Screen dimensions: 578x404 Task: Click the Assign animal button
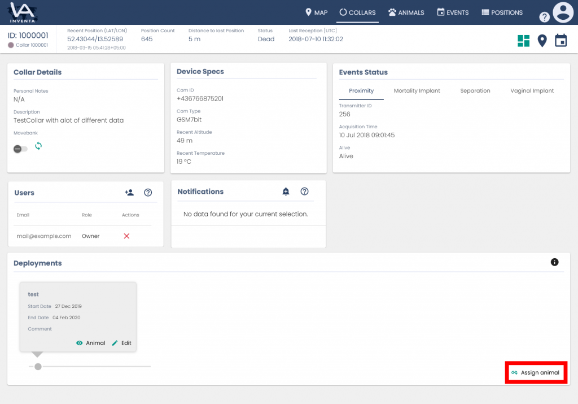click(535, 373)
